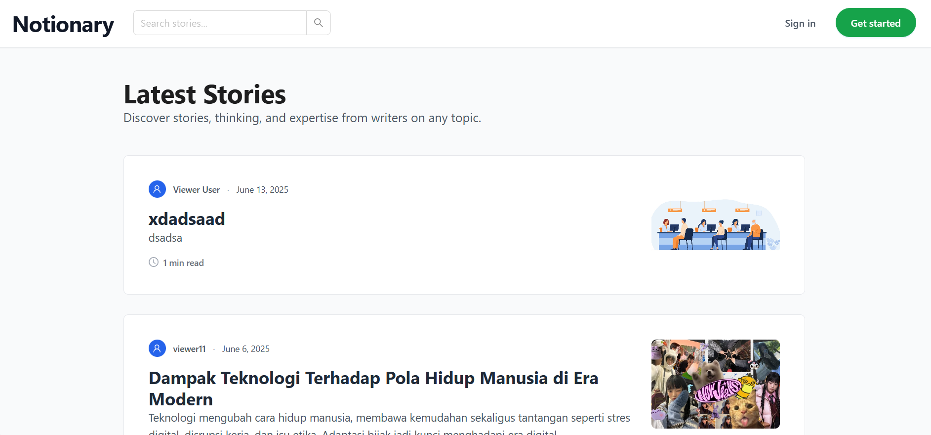The width and height of the screenshot is (931, 435).
Task: Click the Notionary logo
Action: [63, 24]
